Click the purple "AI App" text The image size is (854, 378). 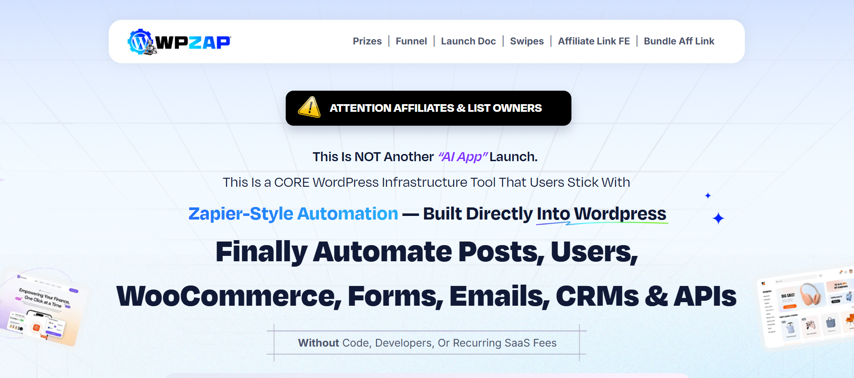462,157
